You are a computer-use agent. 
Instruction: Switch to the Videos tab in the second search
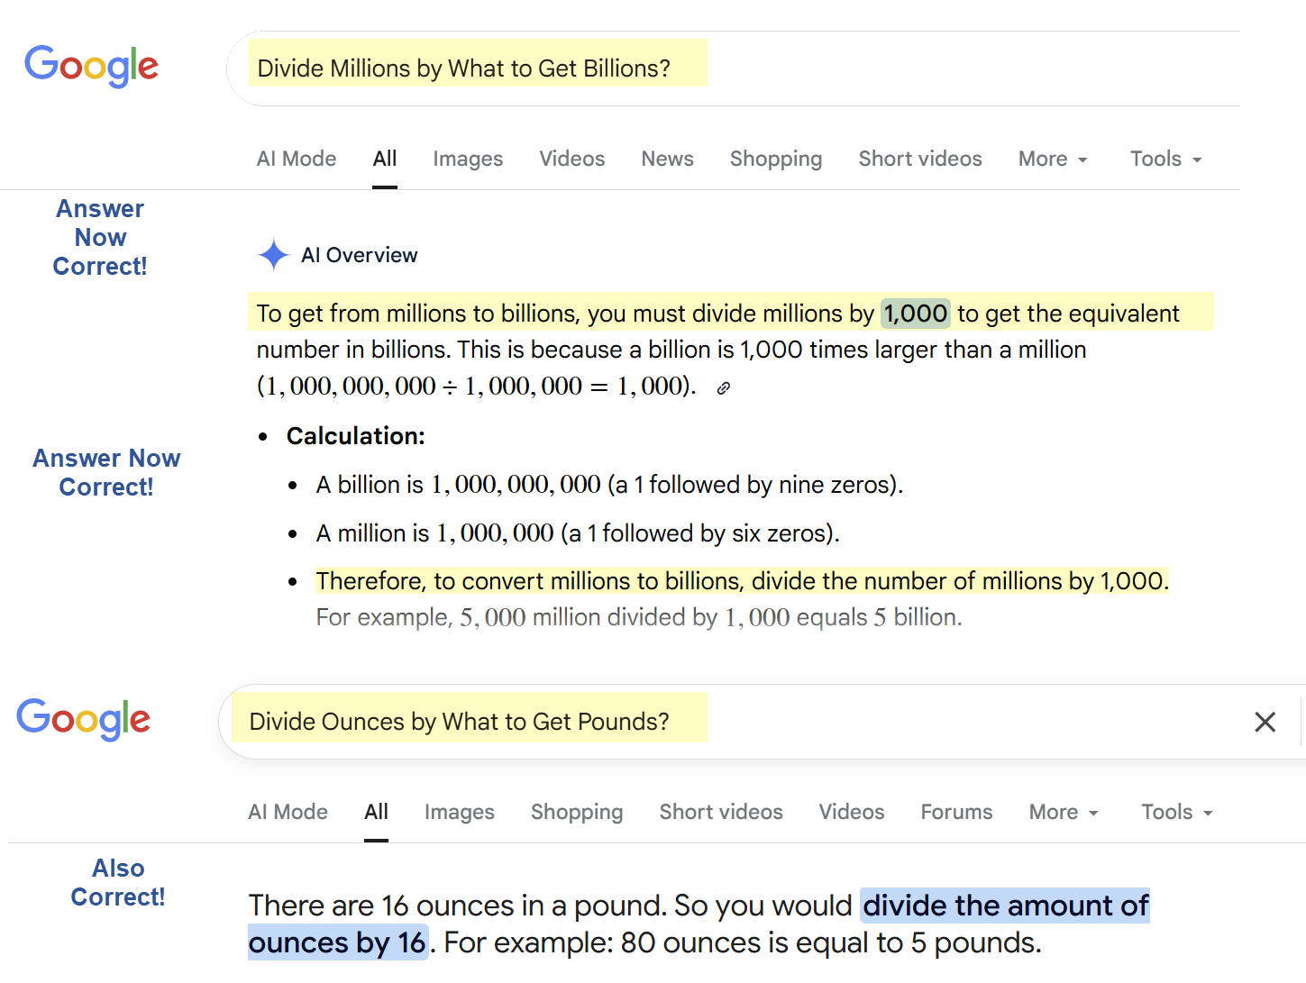[x=851, y=812]
